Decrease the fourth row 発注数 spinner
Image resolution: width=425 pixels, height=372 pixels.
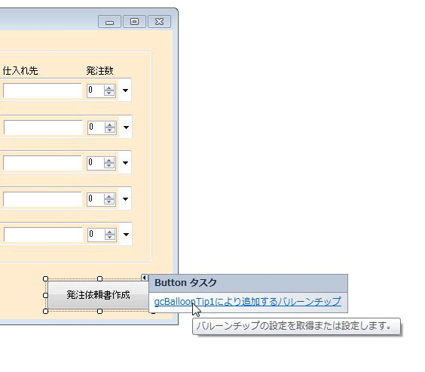coord(109,201)
